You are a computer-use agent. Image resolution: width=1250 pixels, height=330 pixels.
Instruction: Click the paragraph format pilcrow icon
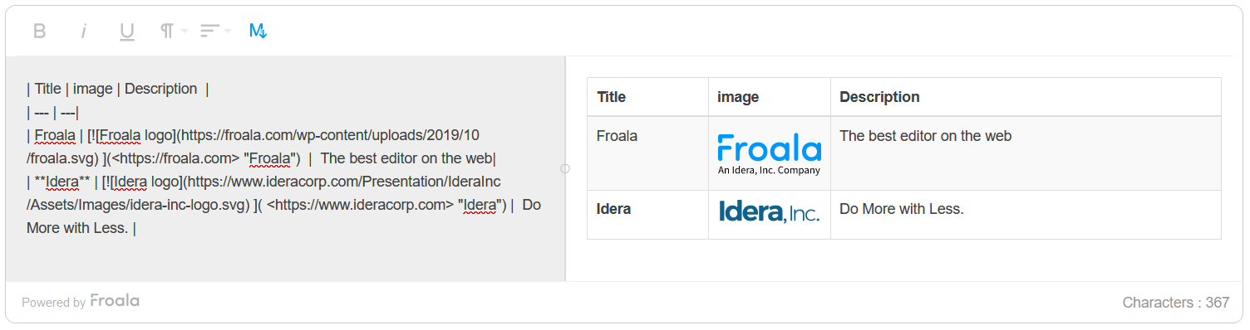point(167,32)
